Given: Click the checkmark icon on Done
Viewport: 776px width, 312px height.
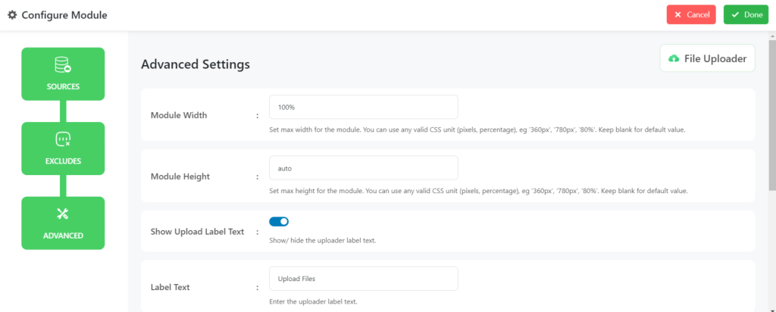Looking at the screenshot, I should click(x=735, y=15).
